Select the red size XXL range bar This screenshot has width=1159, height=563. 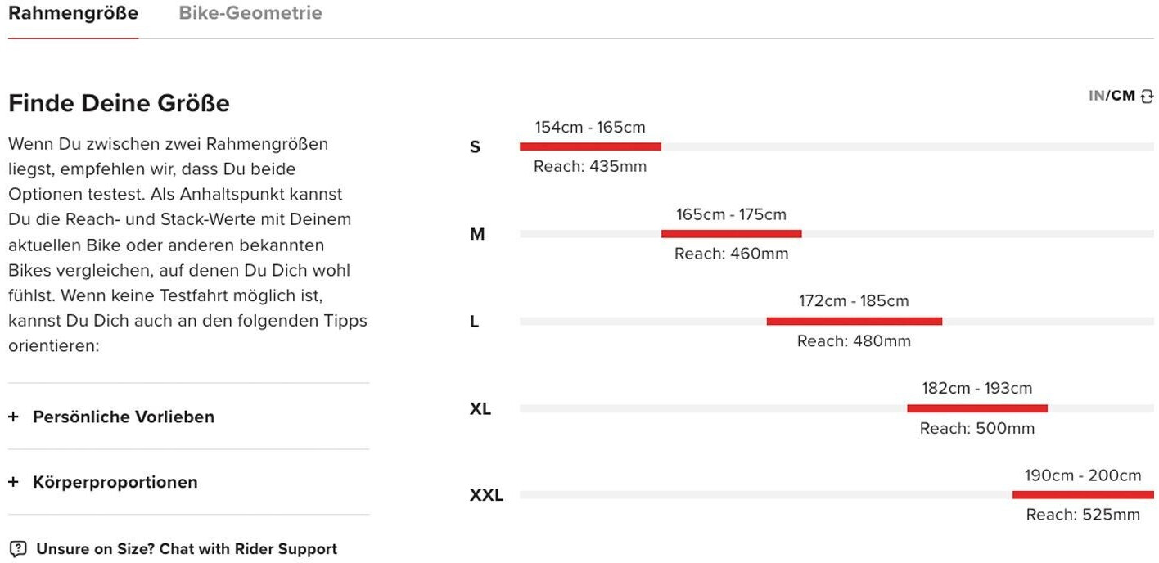pyautogui.click(x=1082, y=495)
